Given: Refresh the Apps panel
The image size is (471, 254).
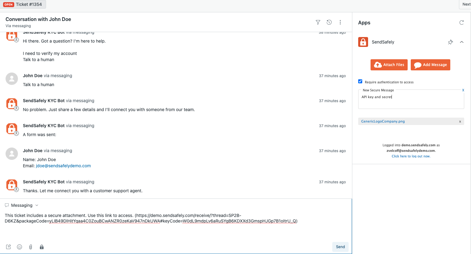Looking at the screenshot, I should click(x=461, y=23).
